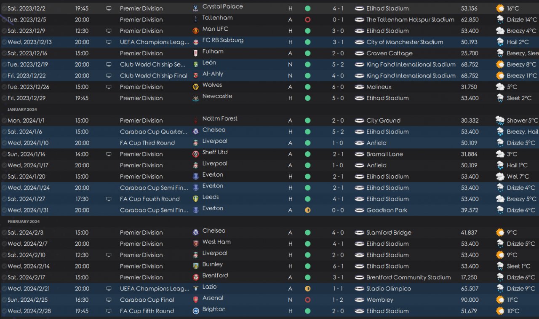Click the Fulham club badge

195,53
